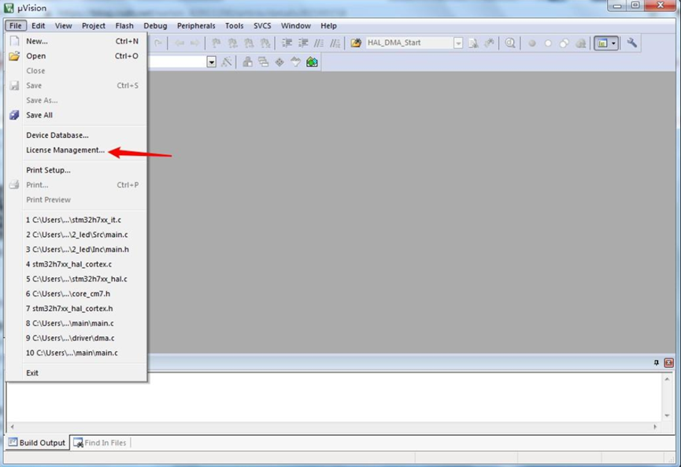Open the Configuration wrench icon
The height and width of the screenshot is (467, 681).
pos(632,43)
